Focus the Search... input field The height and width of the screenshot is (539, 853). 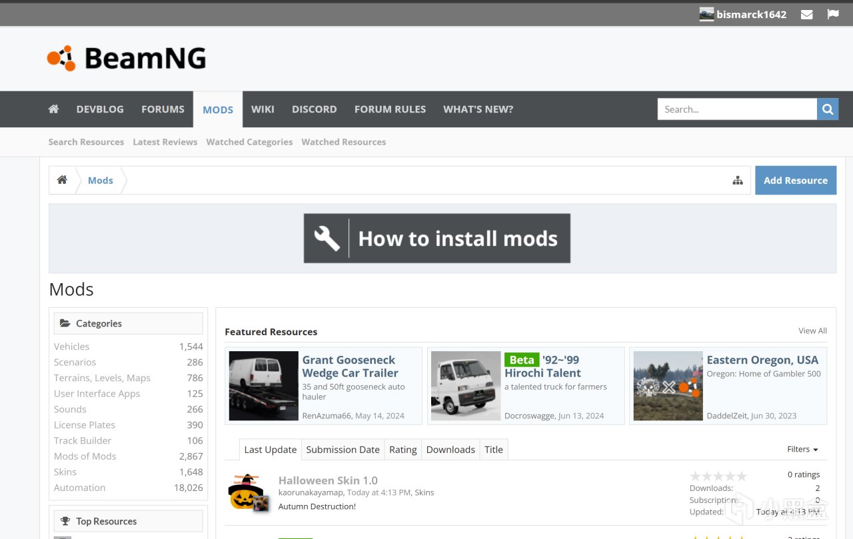coord(737,109)
